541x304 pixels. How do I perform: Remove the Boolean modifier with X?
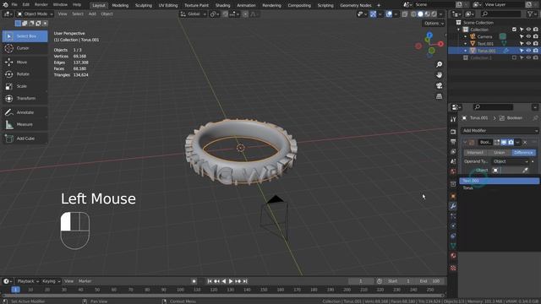point(525,143)
